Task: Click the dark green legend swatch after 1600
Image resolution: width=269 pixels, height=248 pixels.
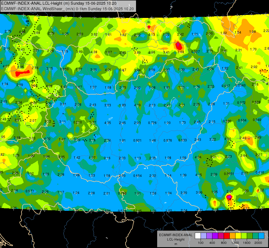Action: [250, 236]
